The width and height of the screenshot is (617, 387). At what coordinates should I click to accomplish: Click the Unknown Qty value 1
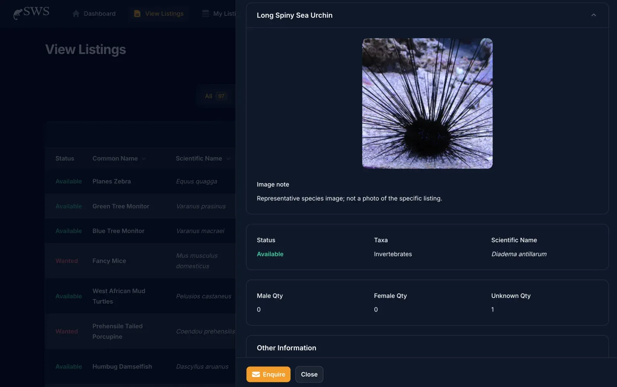(x=492, y=310)
